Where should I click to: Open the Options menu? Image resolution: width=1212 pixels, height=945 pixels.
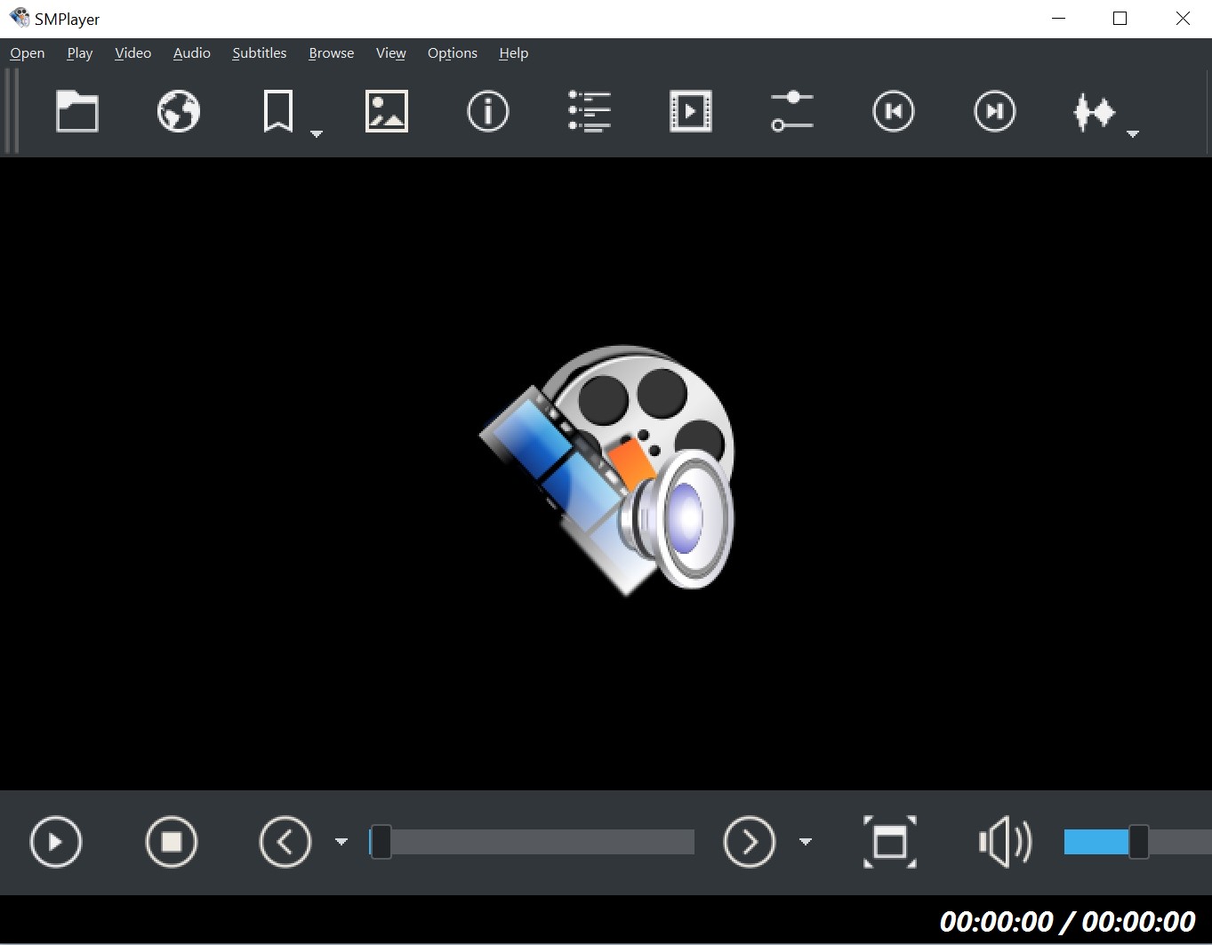[x=453, y=53]
